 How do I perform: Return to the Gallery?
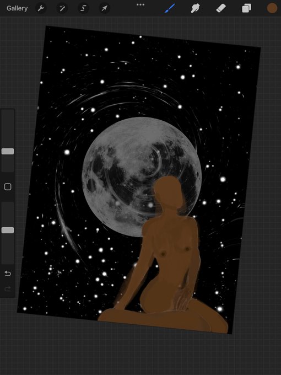[17, 8]
